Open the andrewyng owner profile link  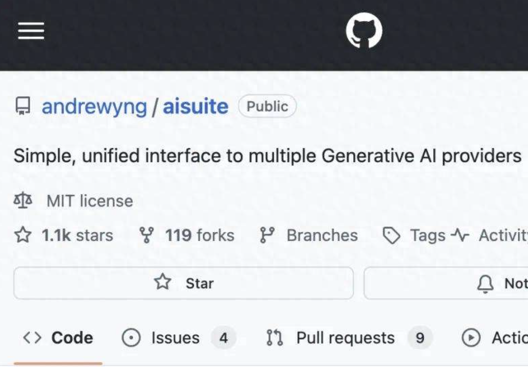[x=94, y=107]
